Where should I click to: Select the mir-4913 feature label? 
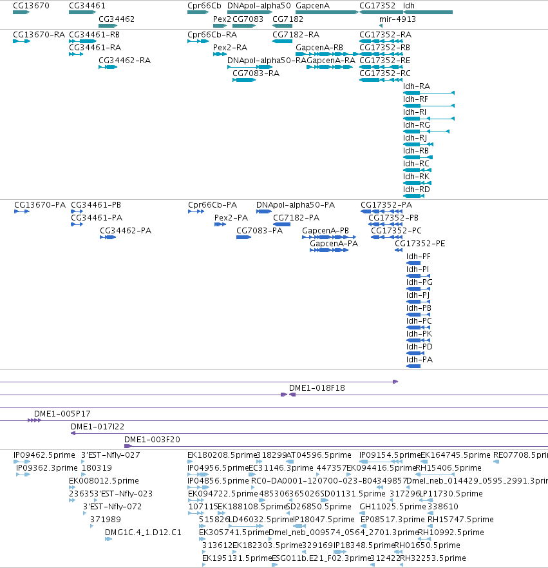pos(397,19)
